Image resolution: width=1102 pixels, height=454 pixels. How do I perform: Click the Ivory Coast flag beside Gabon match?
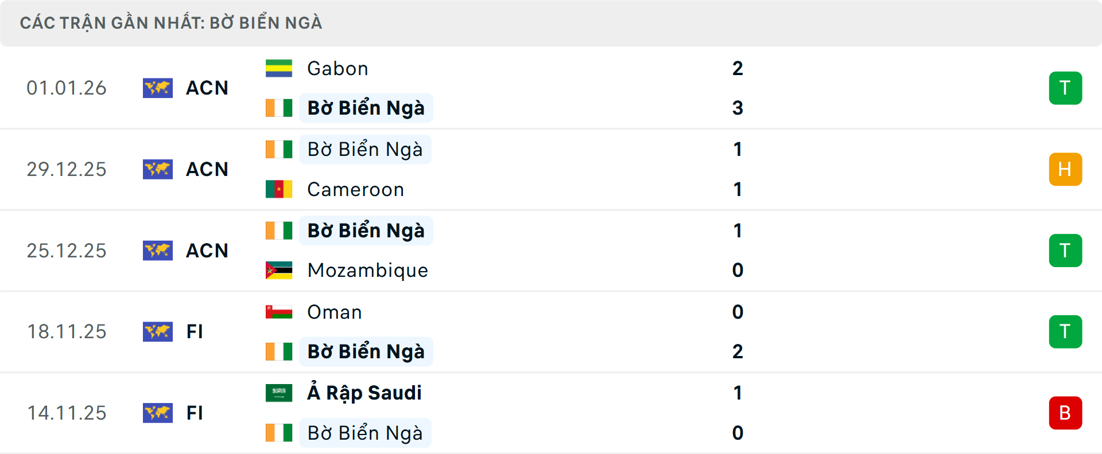point(278,108)
